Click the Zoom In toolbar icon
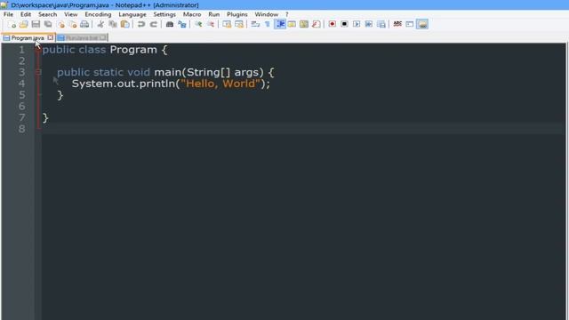569x320 pixels. click(198, 24)
